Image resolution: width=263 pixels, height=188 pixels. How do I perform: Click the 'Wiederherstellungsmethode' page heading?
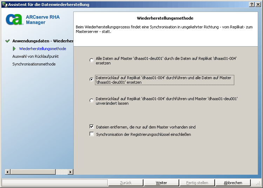coord(165,18)
